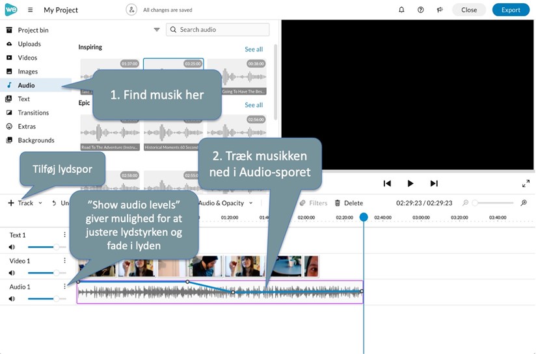The image size is (538, 354).
Task: Adjust Text 1 track volume slider
Action: point(47,247)
